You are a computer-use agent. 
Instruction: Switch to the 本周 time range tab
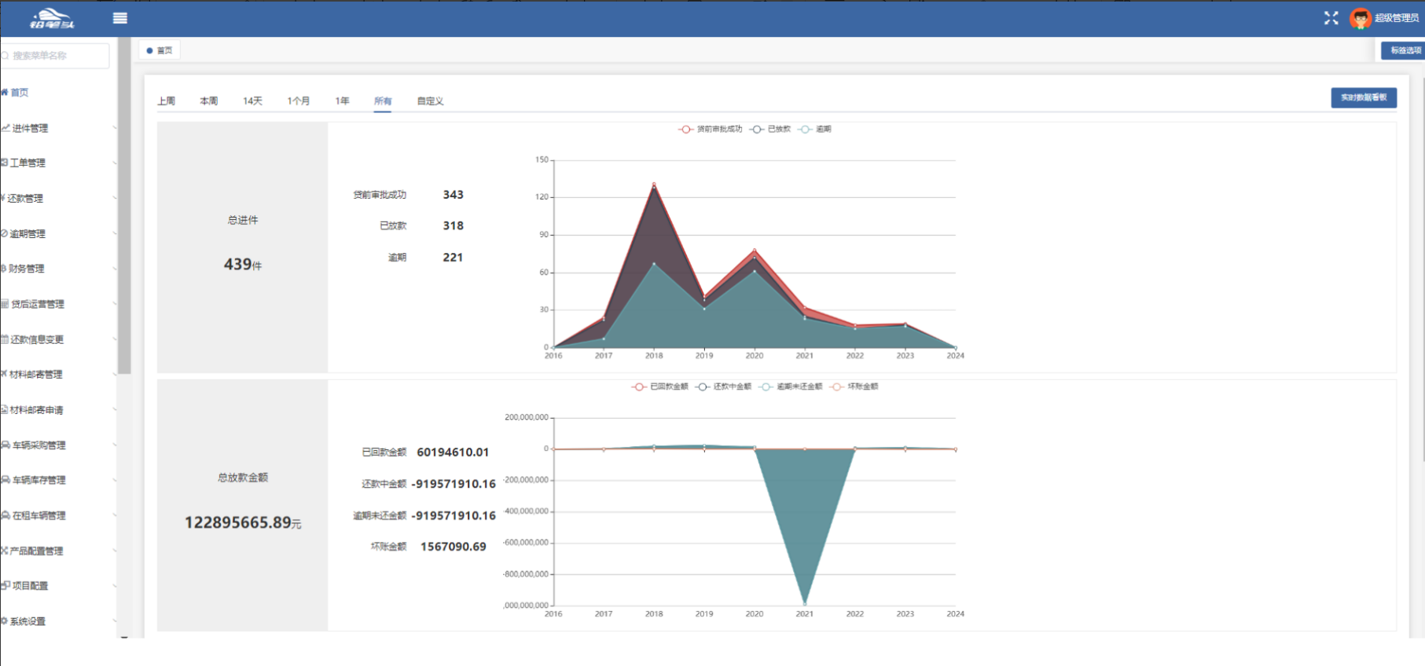[x=209, y=101]
